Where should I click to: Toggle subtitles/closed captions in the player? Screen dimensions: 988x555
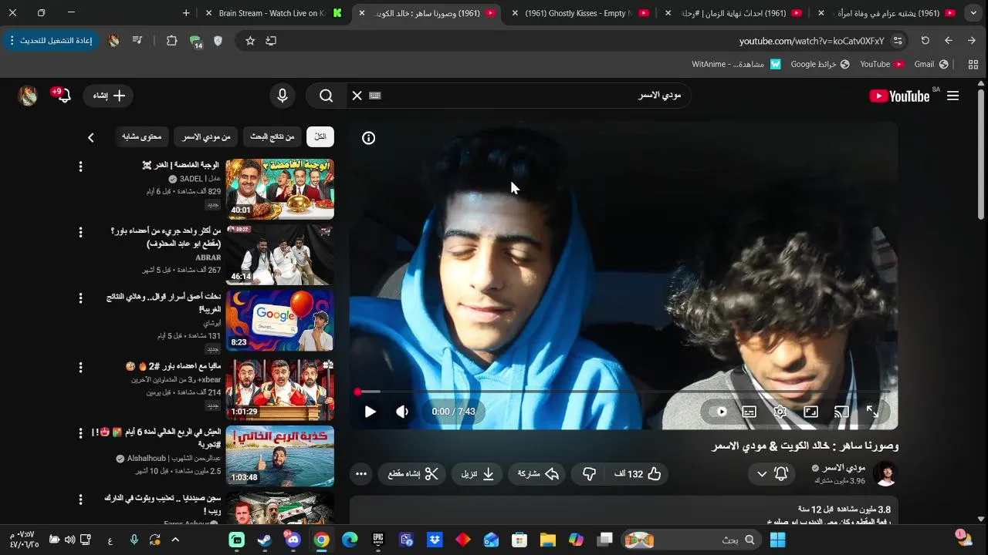[x=749, y=412]
